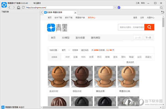Image resolution: width=166 pixels, height=109 pixels.
Task: Click the 上一页 button
Action: click(138, 38)
